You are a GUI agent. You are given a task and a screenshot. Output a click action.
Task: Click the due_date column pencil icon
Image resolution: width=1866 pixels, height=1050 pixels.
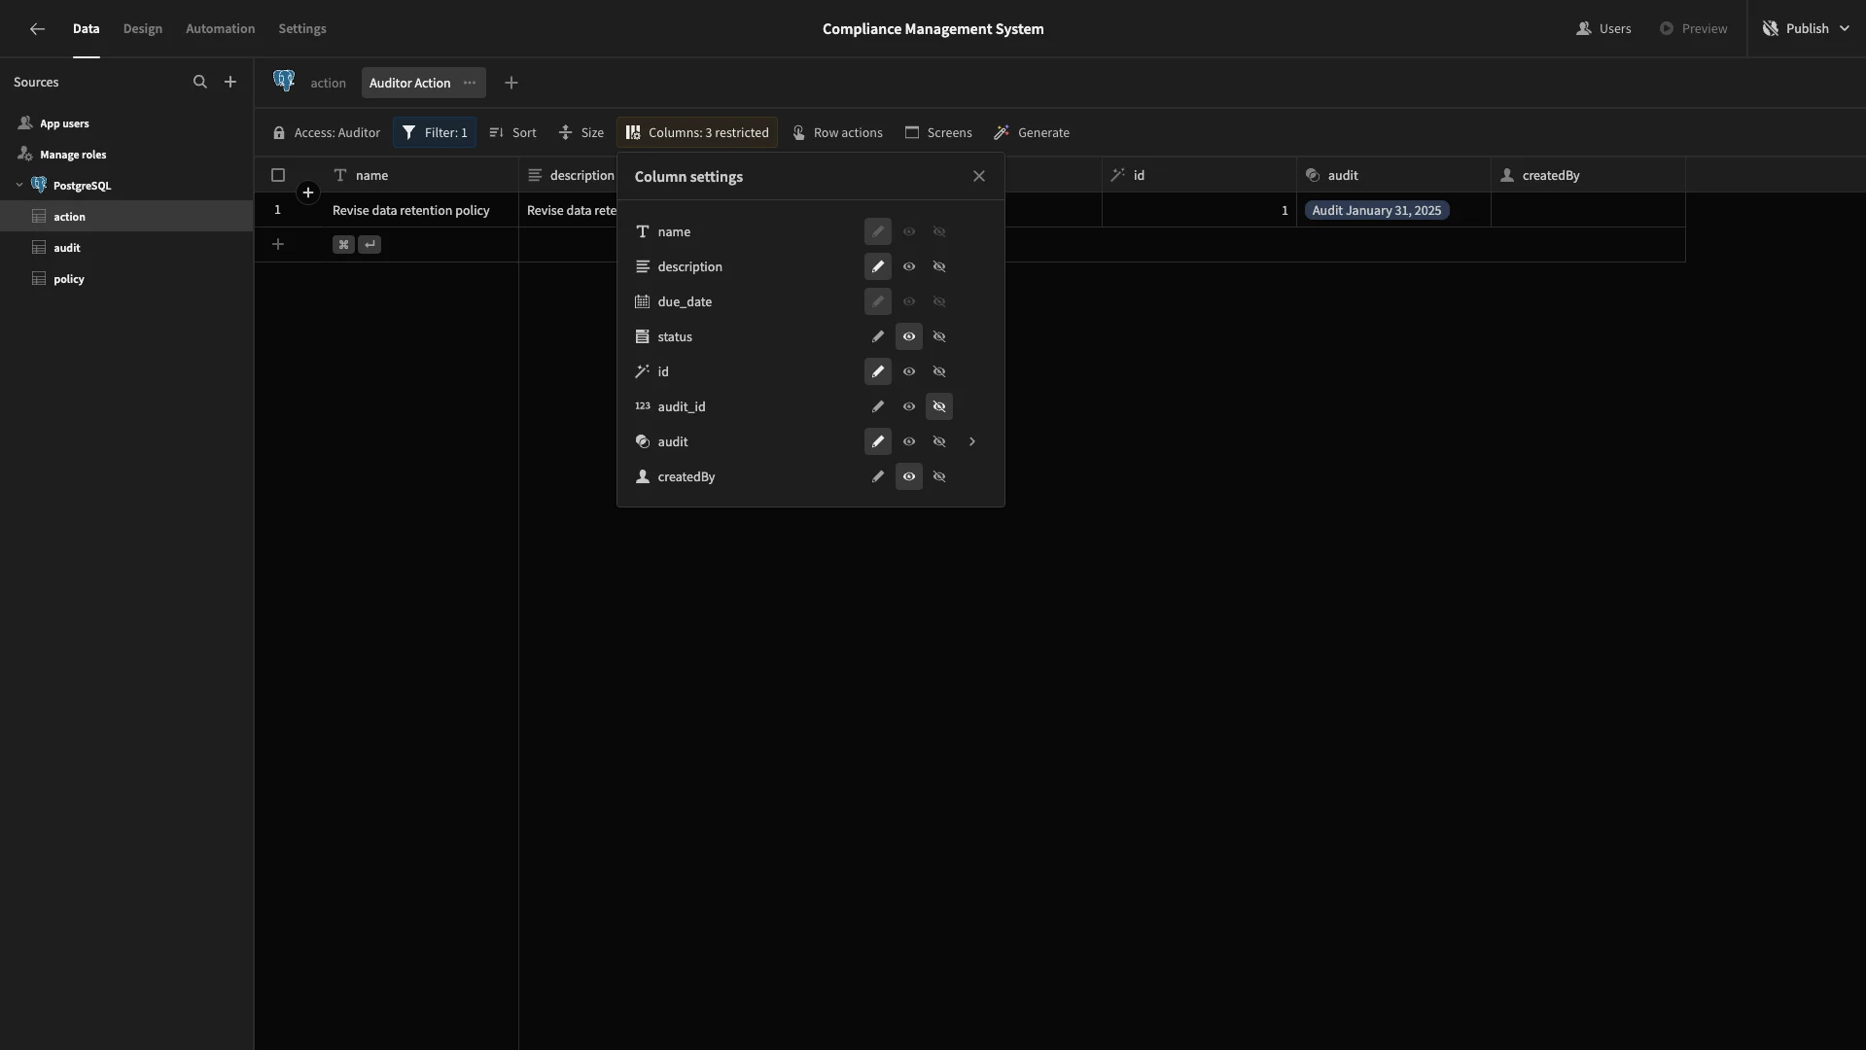click(878, 301)
